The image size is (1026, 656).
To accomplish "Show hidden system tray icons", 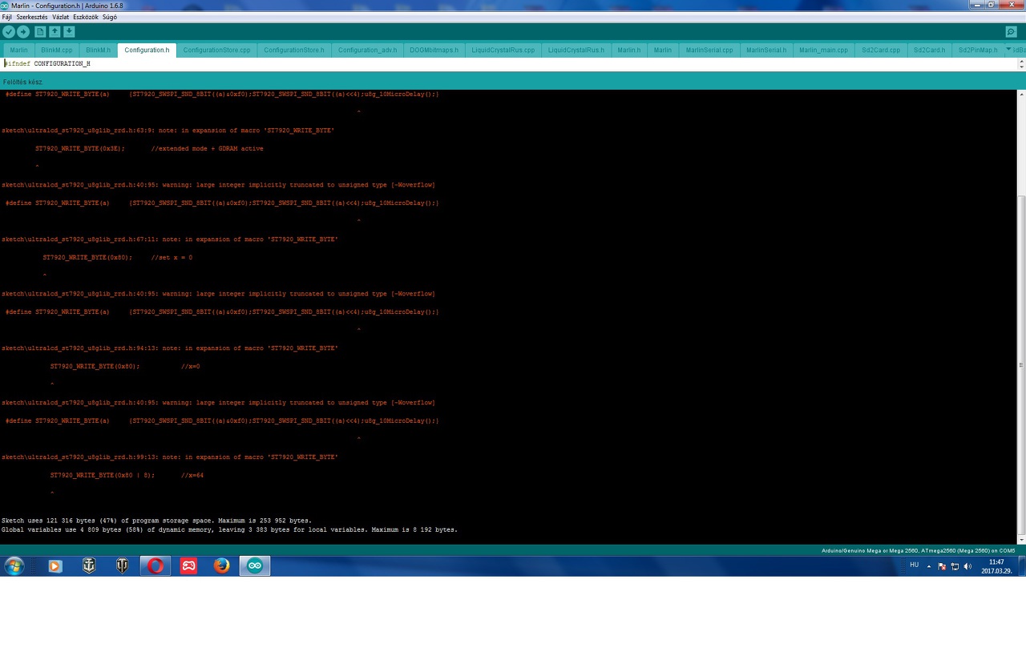I will pyautogui.click(x=929, y=566).
